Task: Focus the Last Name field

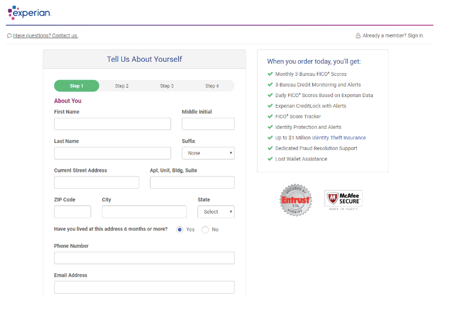Action: tap(112, 153)
